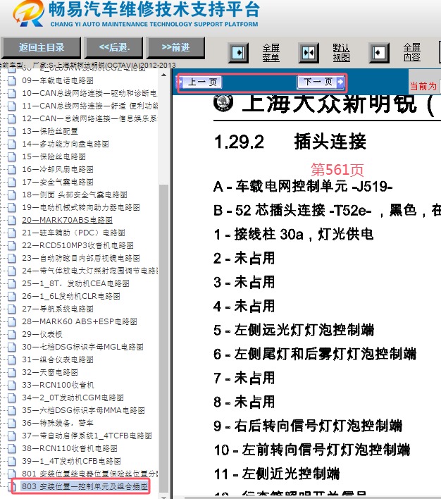This screenshot has height=499, width=441.
Task: Open 15—保险丝电路图
Action: (54, 156)
